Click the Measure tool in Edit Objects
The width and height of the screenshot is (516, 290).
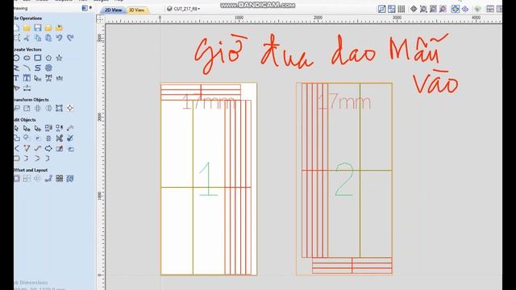coord(70,128)
